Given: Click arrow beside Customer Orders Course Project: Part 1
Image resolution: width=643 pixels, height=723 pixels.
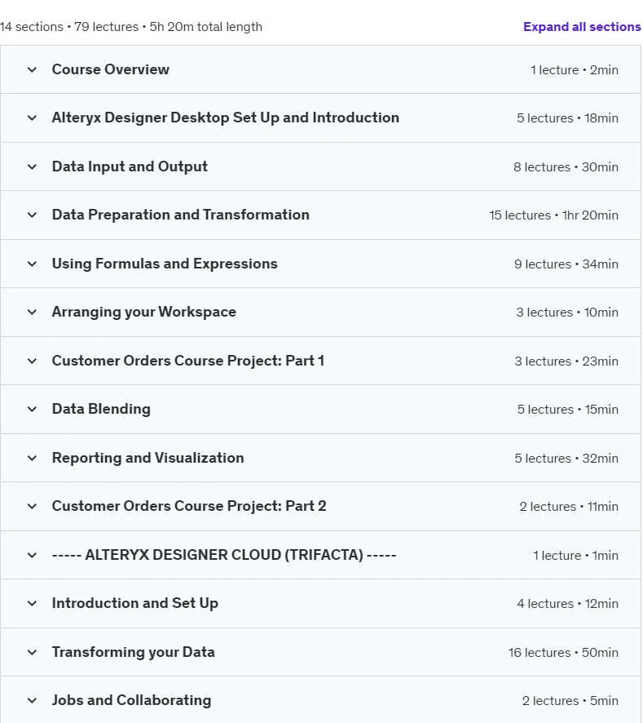Looking at the screenshot, I should (x=32, y=361).
